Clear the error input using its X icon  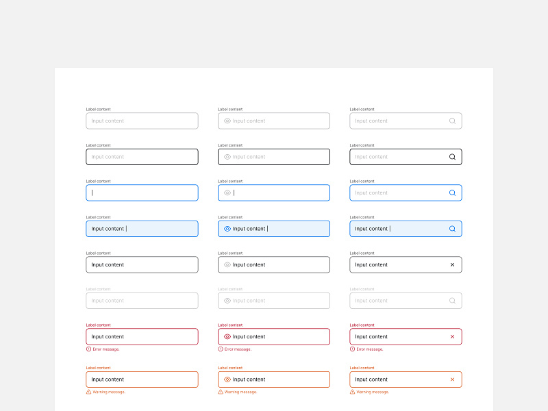click(x=452, y=336)
